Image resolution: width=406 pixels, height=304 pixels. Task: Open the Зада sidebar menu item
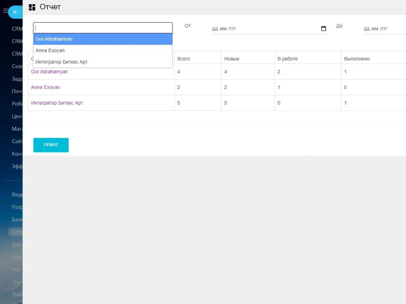click(x=17, y=79)
